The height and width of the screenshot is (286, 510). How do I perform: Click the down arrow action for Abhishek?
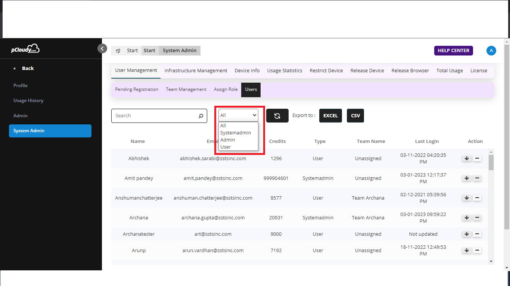pyautogui.click(x=466, y=159)
